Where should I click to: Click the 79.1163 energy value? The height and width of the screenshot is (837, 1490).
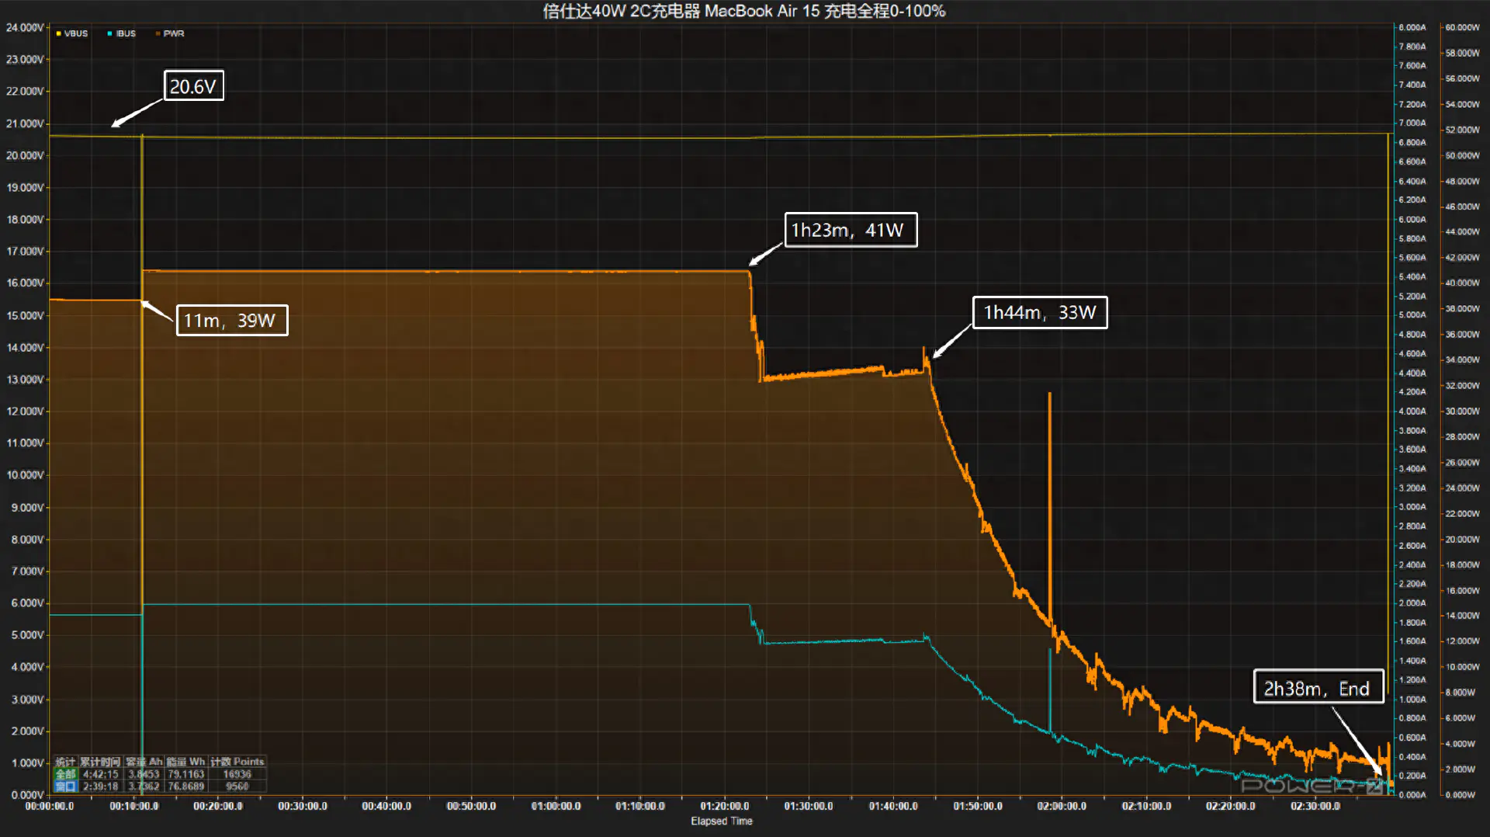[x=185, y=774]
